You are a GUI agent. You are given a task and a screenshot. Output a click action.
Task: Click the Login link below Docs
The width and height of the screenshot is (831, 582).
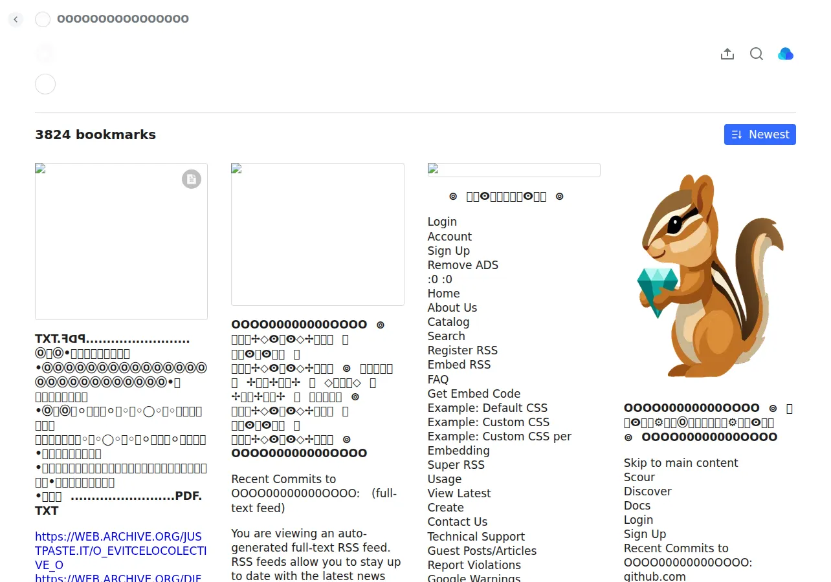(x=638, y=520)
